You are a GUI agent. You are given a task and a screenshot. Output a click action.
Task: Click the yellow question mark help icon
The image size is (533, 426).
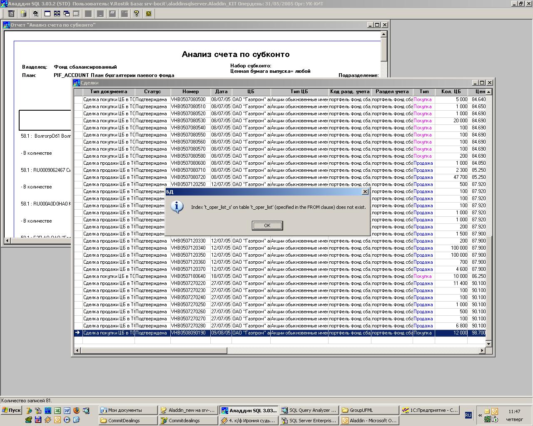[x=137, y=14]
